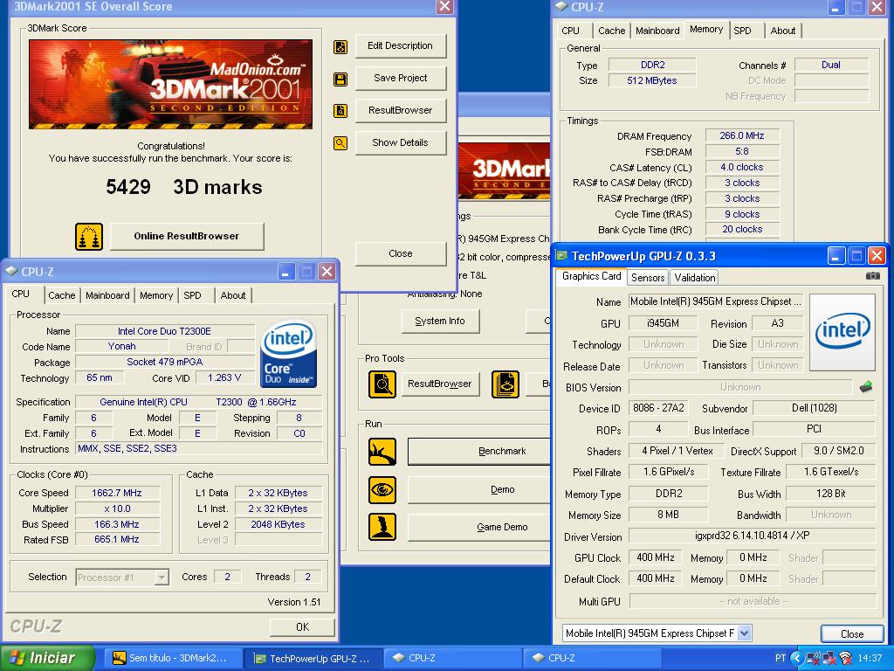Click the GPU-Z camera screenshot icon
This screenshot has width=894, height=671.
coord(872,276)
